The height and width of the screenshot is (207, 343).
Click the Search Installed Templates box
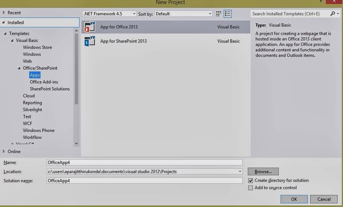[290, 14]
